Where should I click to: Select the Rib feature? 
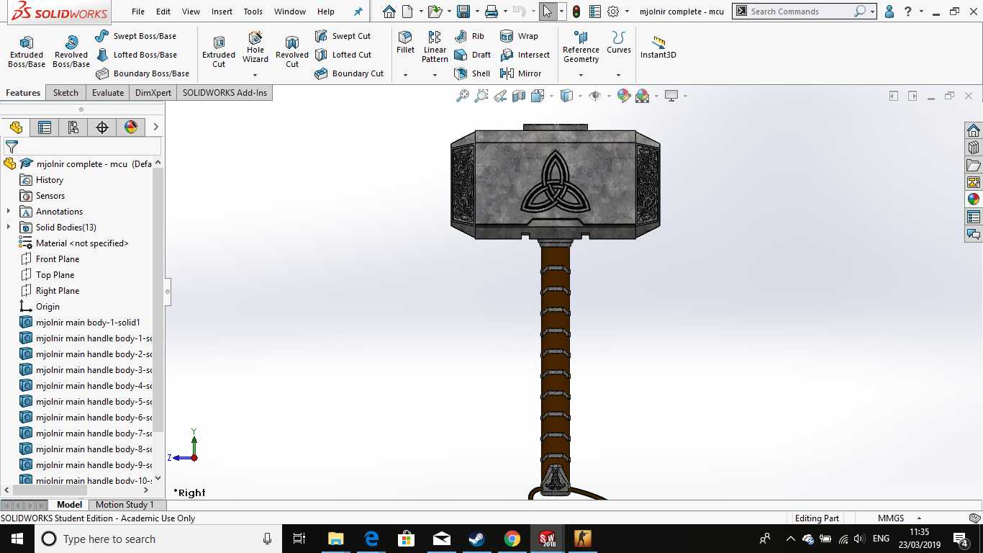click(469, 36)
